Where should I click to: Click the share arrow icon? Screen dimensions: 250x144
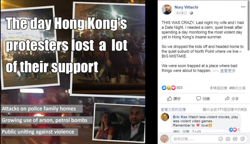227,99
